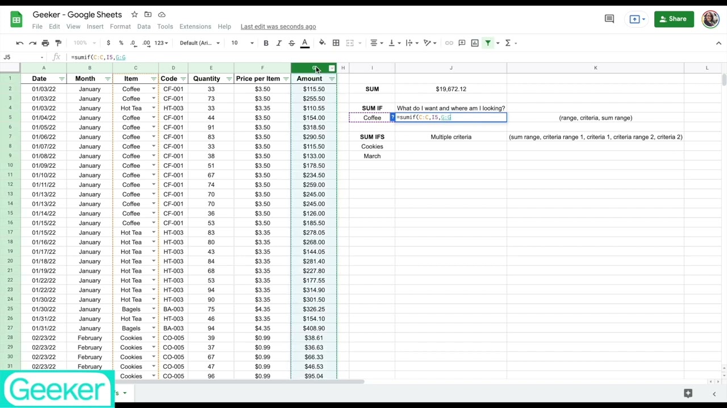Open text rotation dropdown

tap(430, 43)
